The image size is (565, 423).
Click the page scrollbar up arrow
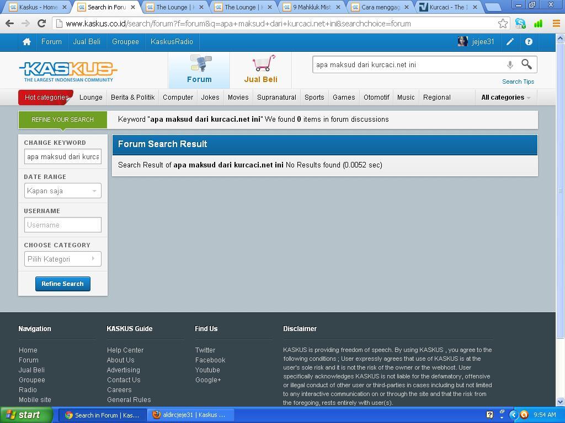[x=560, y=38]
